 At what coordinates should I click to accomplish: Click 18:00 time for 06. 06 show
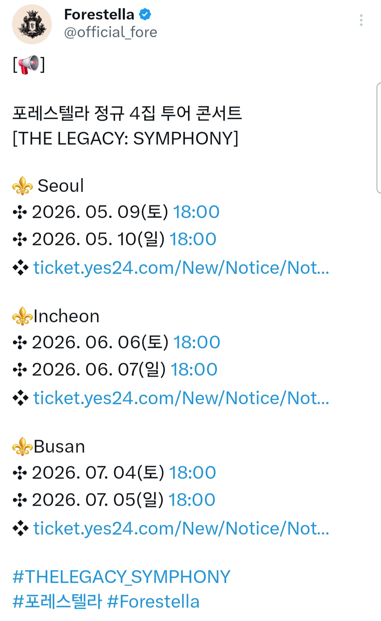pyautogui.click(x=197, y=342)
